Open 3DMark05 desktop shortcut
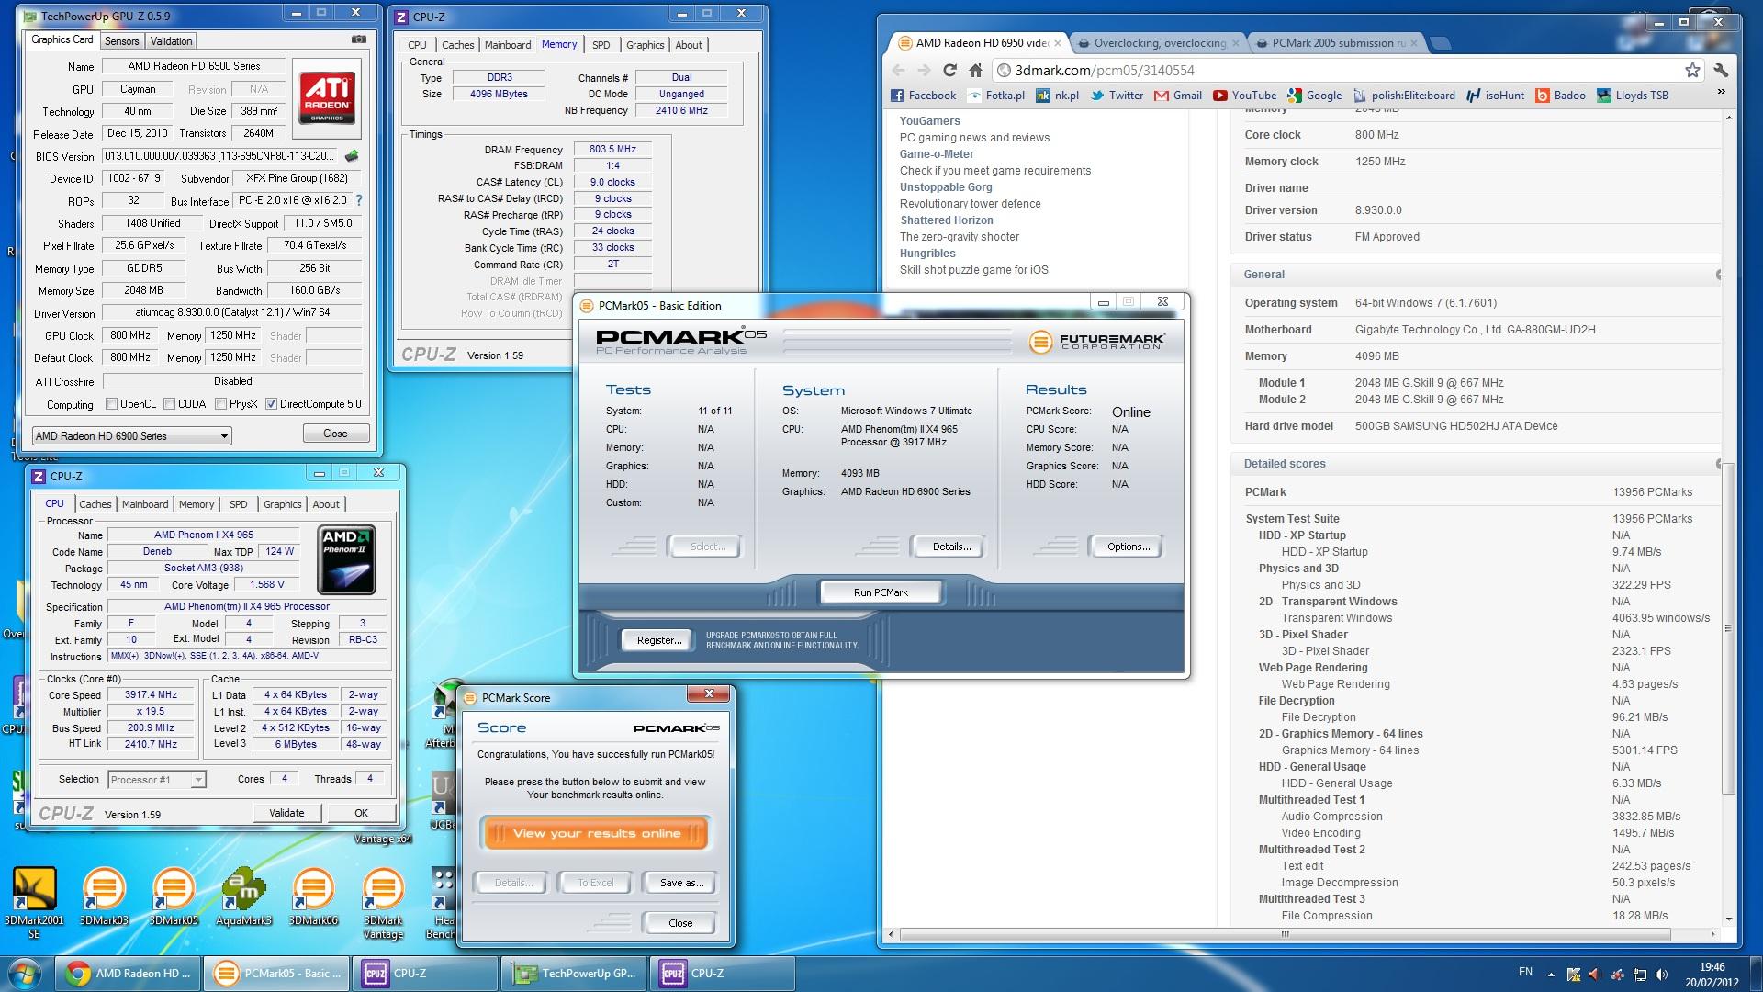The height and width of the screenshot is (992, 1763). [x=174, y=896]
